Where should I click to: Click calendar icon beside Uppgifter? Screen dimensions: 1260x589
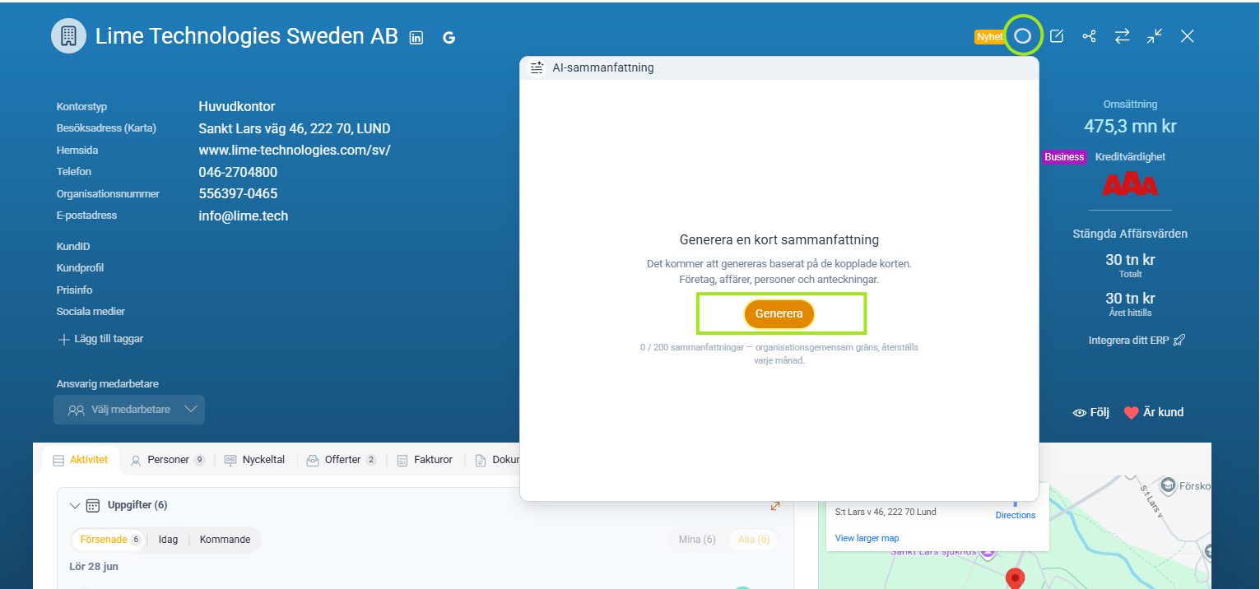click(93, 506)
